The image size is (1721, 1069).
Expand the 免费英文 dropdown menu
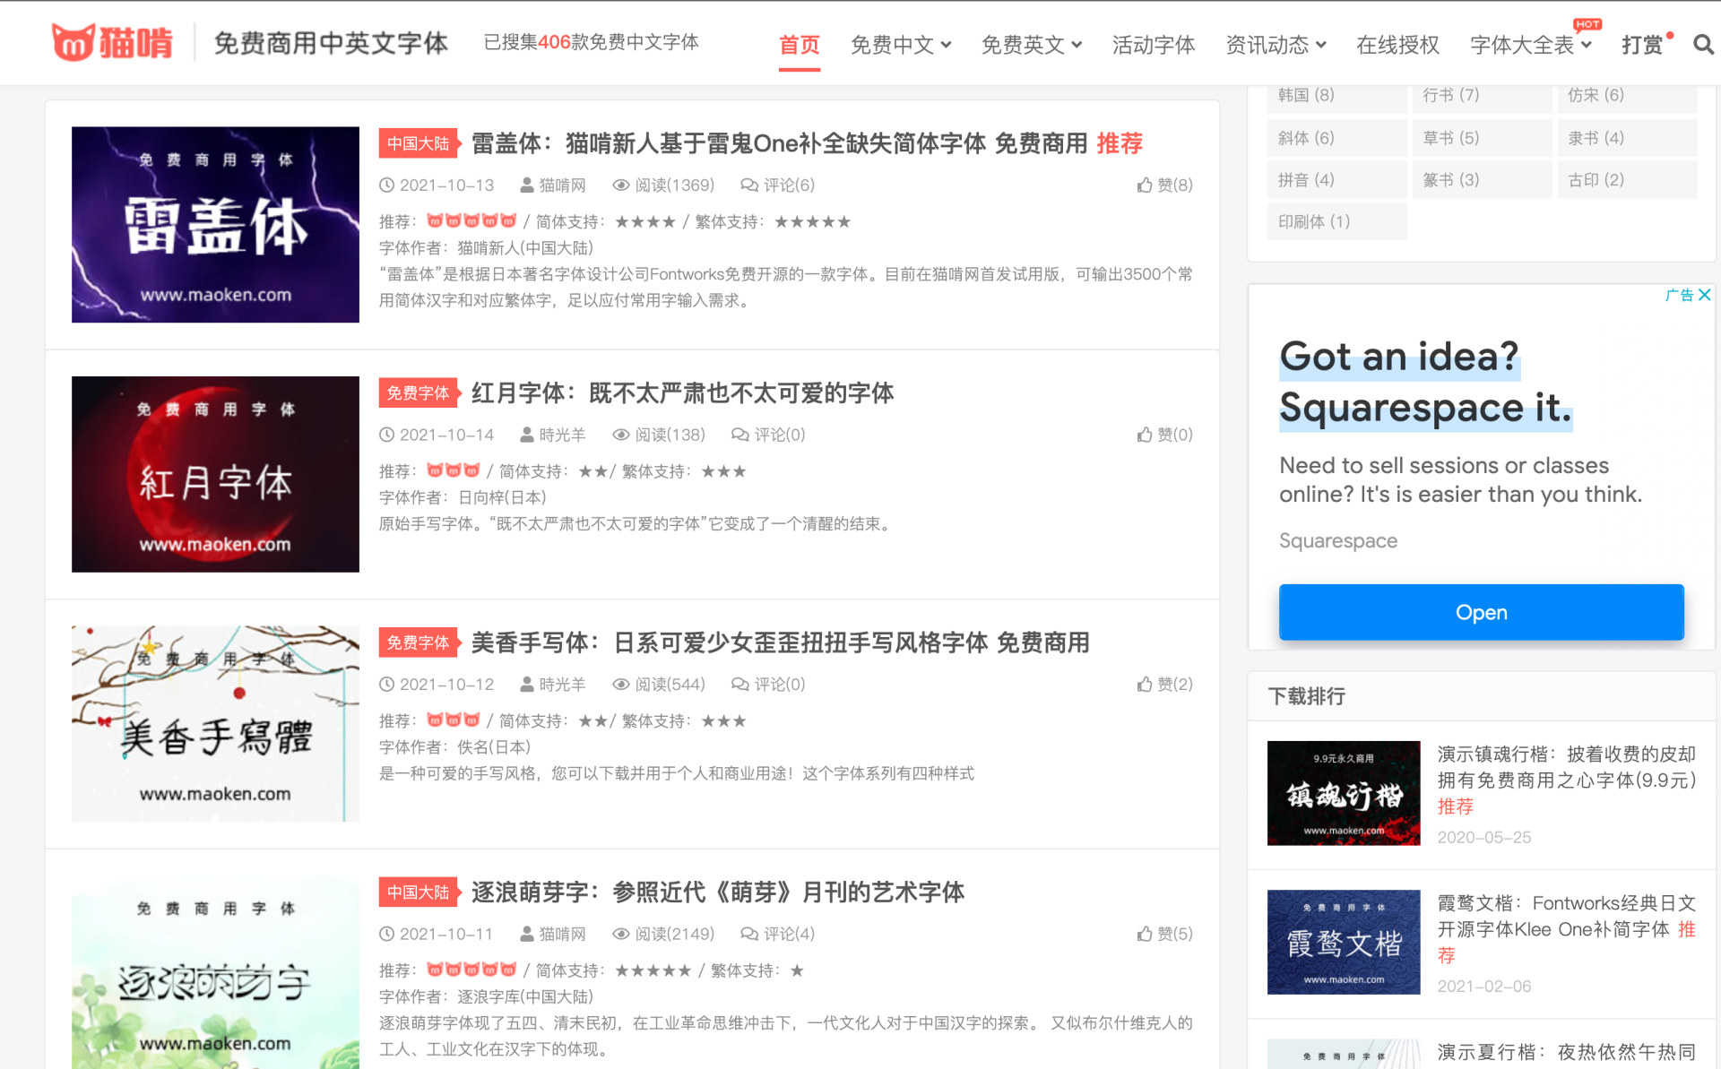pos(1031,45)
